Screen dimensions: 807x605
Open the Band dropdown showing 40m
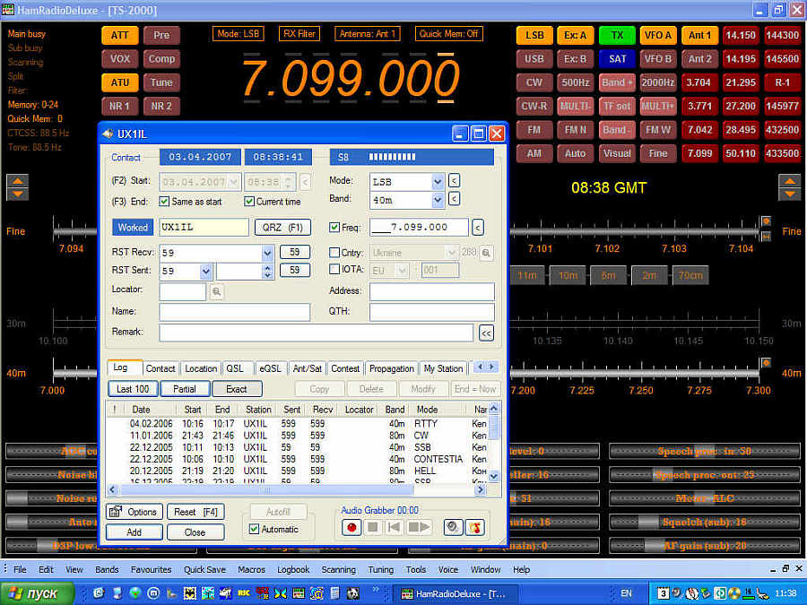tap(438, 200)
